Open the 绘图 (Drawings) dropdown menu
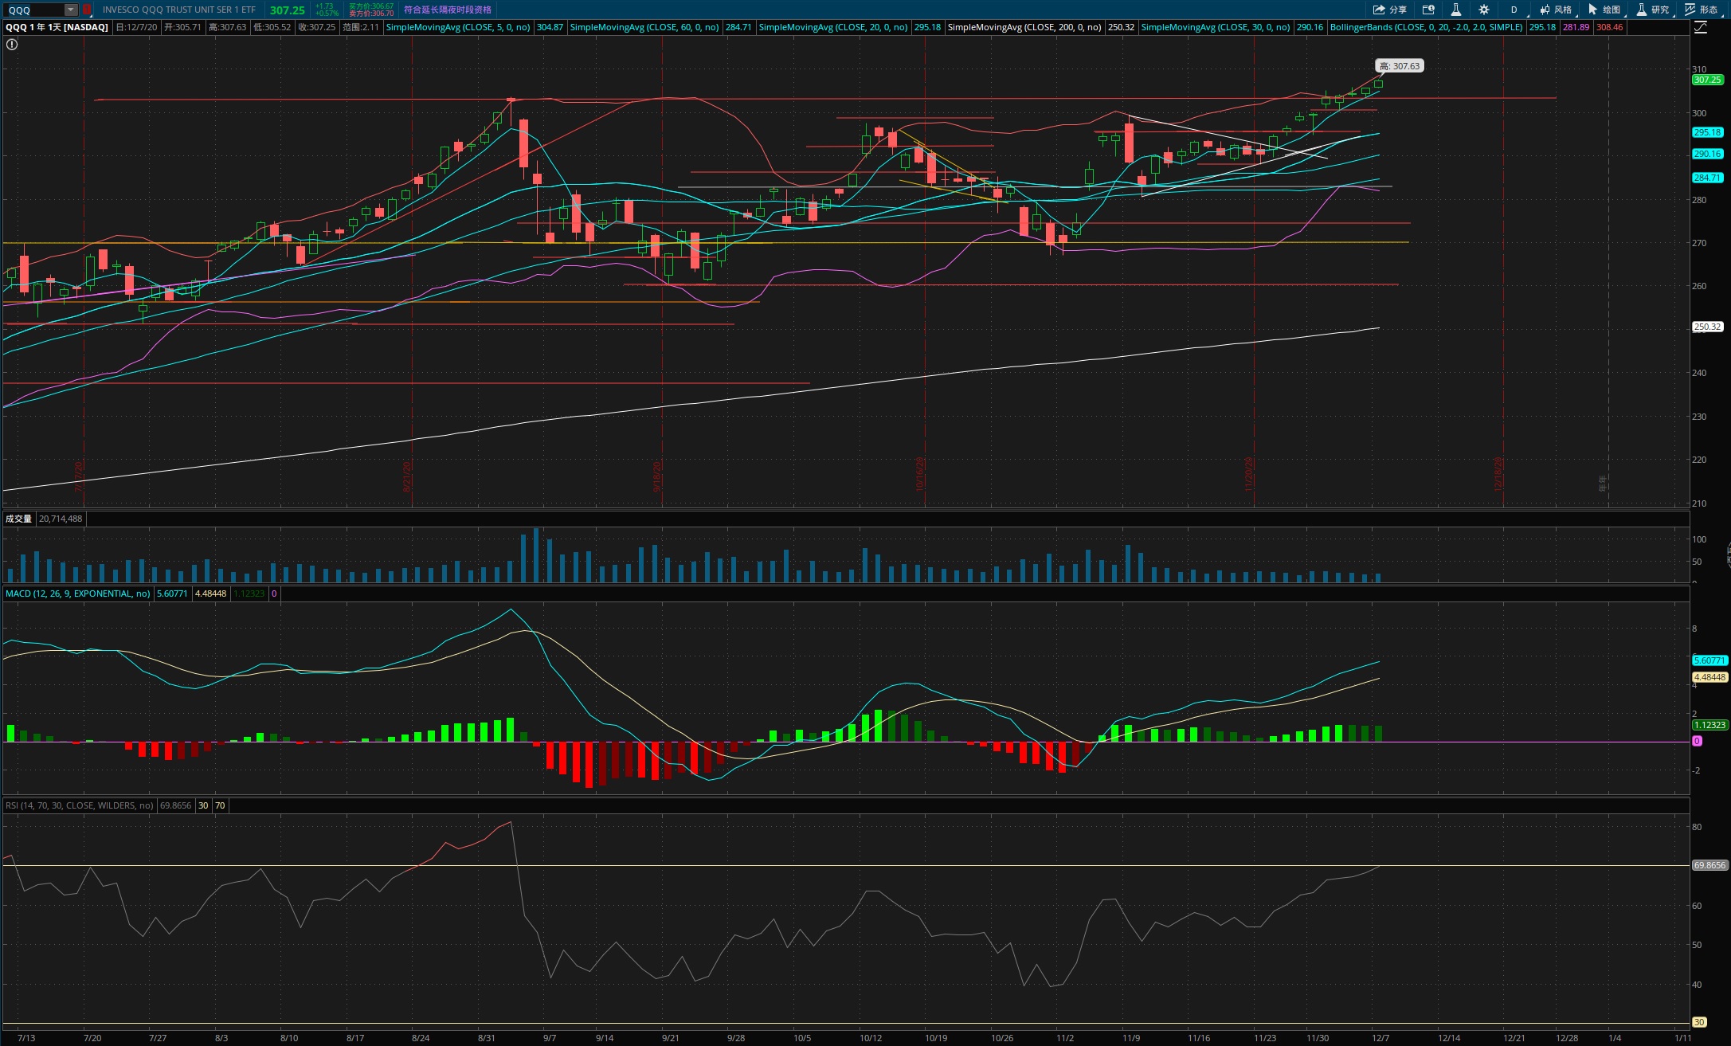Viewport: 1731px width, 1046px height. [x=1604, y=10]
